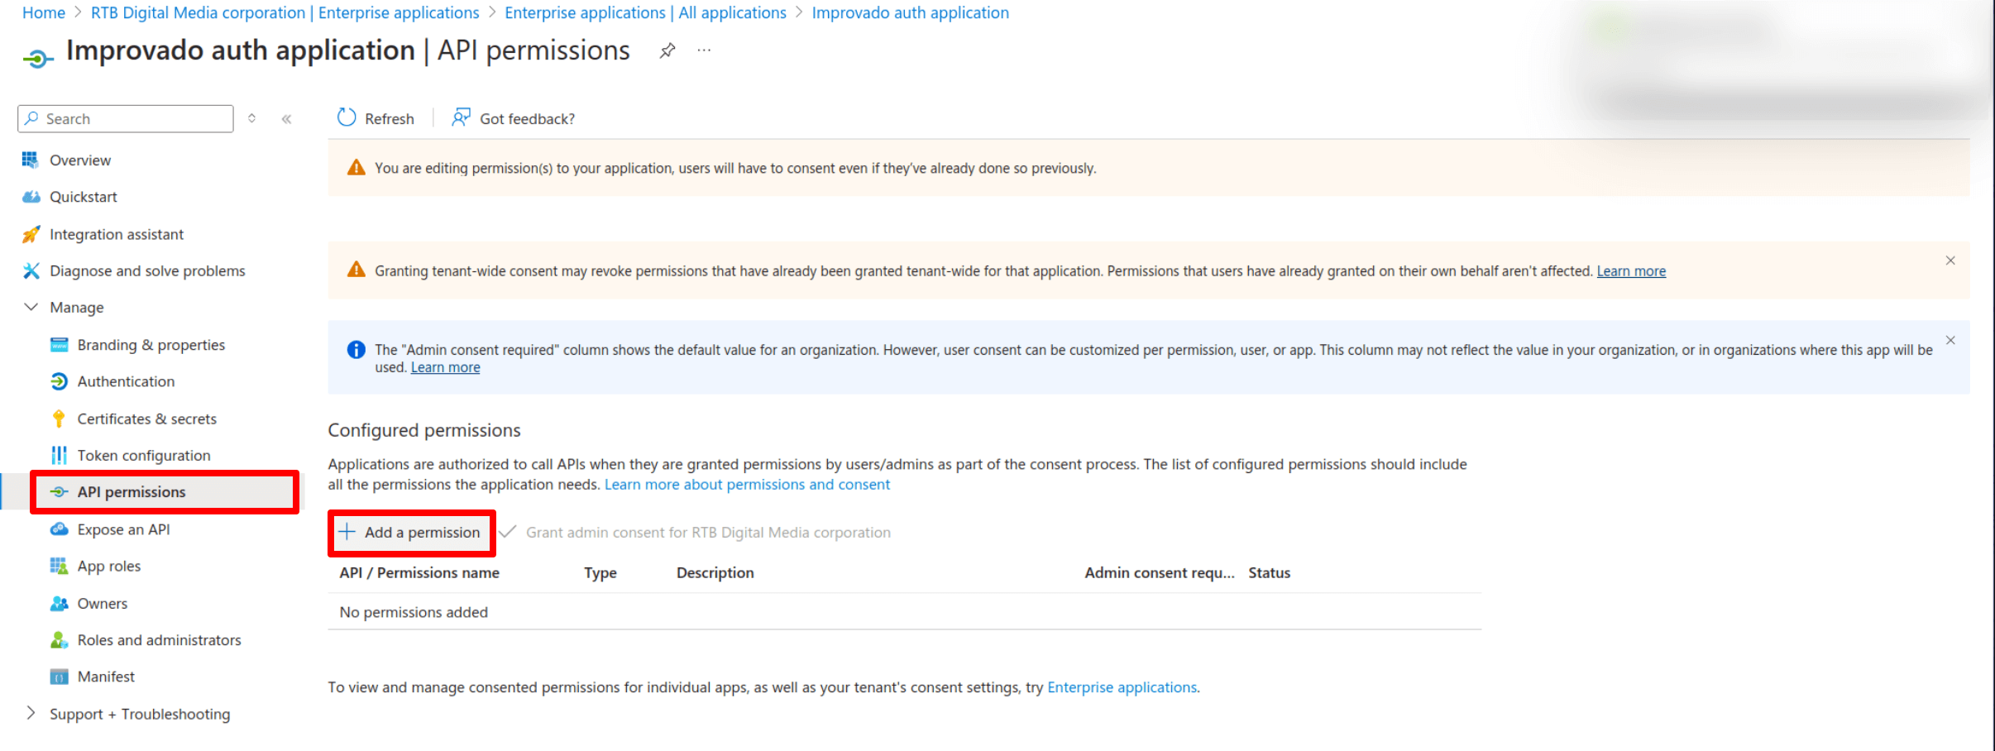Focus the sidebar Search field

click(x=126, y=118)
